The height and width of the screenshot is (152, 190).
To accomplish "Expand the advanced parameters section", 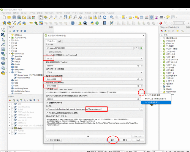I will pos(47,103).
